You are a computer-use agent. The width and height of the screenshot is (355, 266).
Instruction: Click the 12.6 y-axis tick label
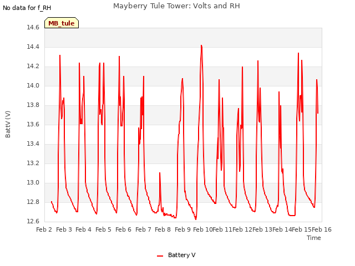tap(33, 221)
